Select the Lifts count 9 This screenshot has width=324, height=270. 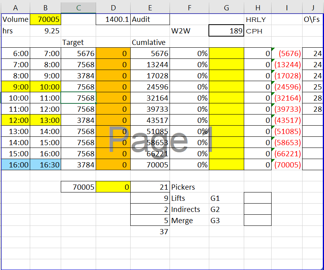pyautogui.click(x=150, y=198)
